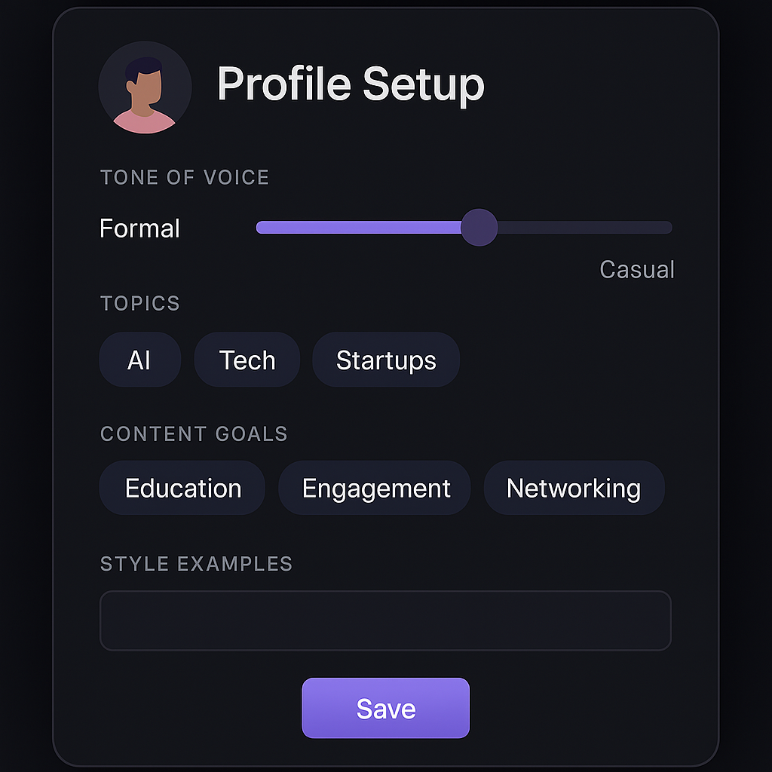Toggle the Engagement content goal
Image resolution: width=772 pixels, height=772 pixels.
[375, 488]
